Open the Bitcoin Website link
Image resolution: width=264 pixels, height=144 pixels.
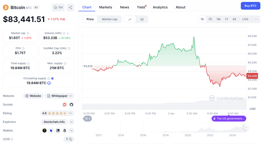[x=33, y=96]
